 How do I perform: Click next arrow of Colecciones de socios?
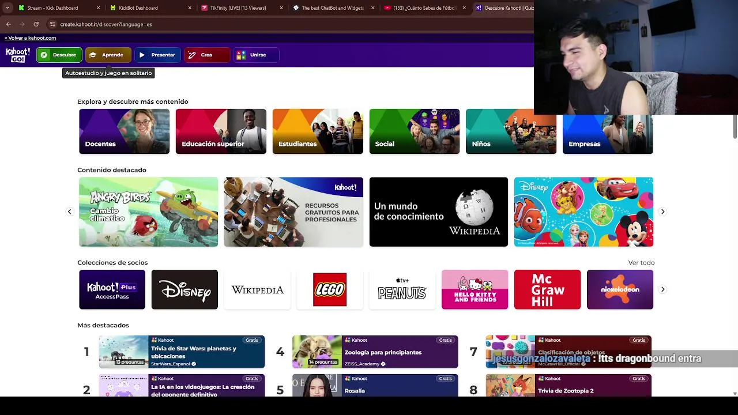coord(662,289)
